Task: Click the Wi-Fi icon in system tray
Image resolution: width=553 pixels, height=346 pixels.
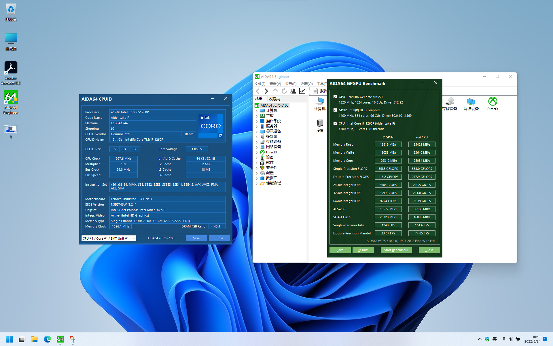Action: click(504, 339)
